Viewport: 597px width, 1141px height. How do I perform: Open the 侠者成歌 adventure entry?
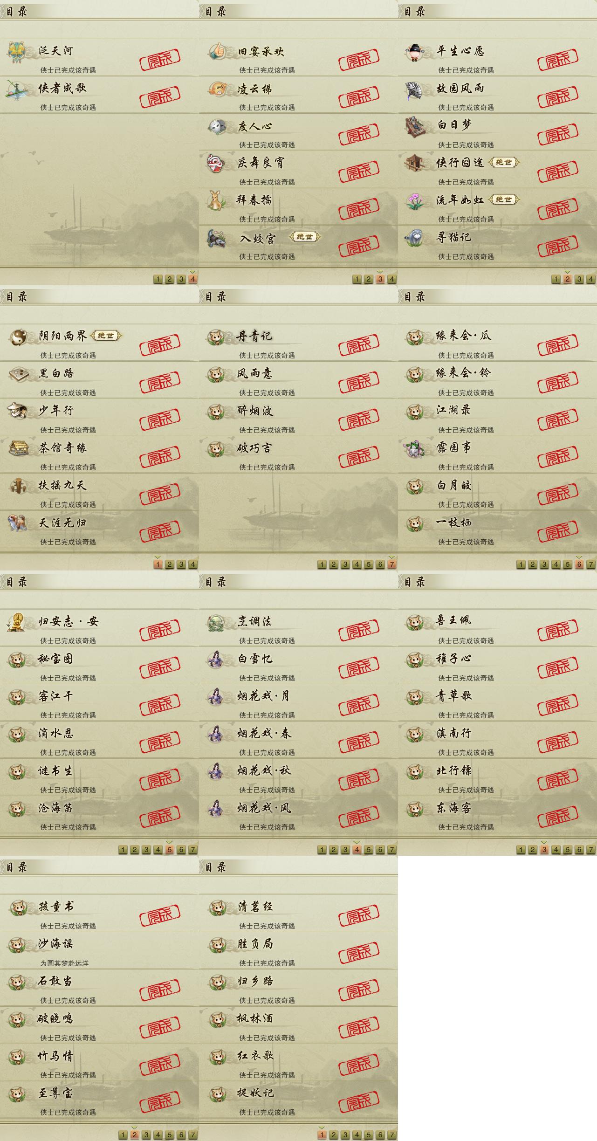click(x=99, y=95)
